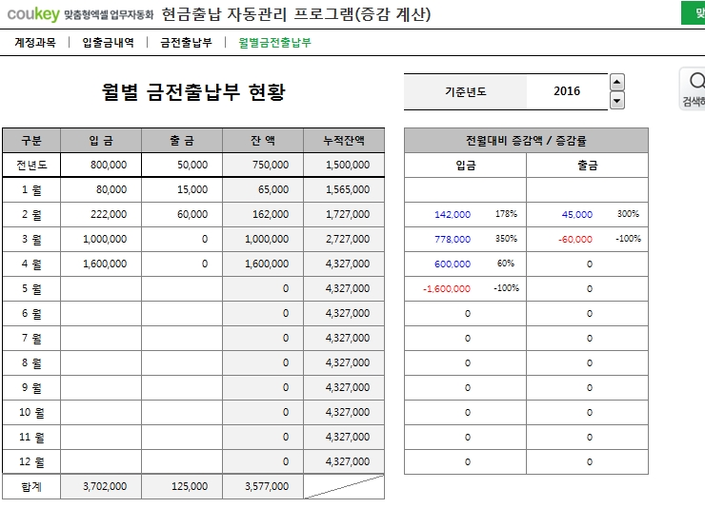Click the 전년도 row label
The image size is (705, 528).
point(31,165)
